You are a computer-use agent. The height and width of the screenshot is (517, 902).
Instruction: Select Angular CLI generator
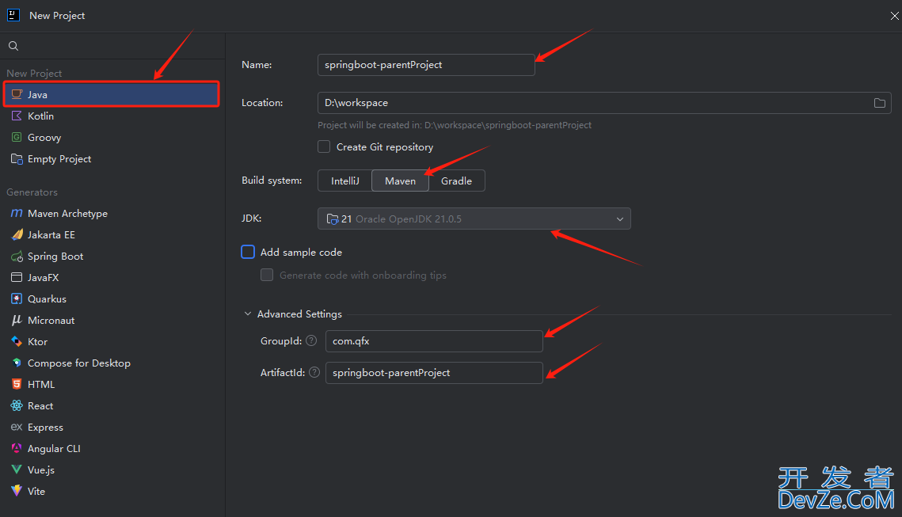111,449
